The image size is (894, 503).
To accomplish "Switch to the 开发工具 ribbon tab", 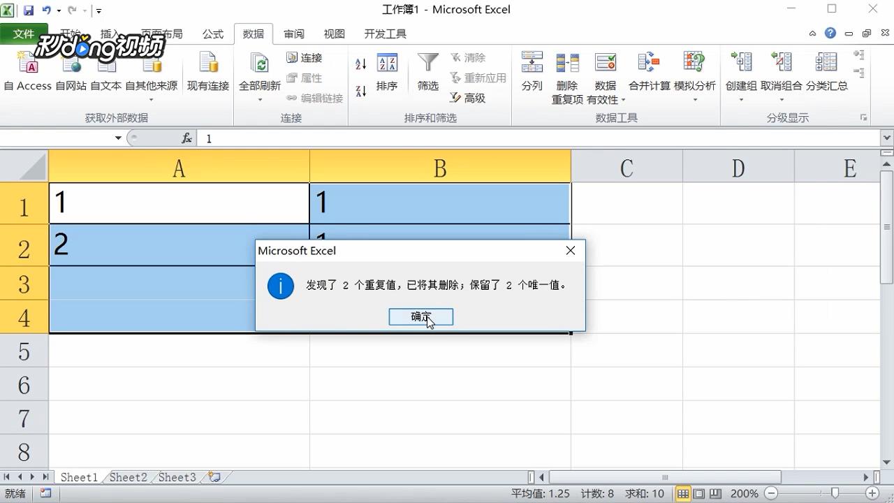I will coord(386,34).
